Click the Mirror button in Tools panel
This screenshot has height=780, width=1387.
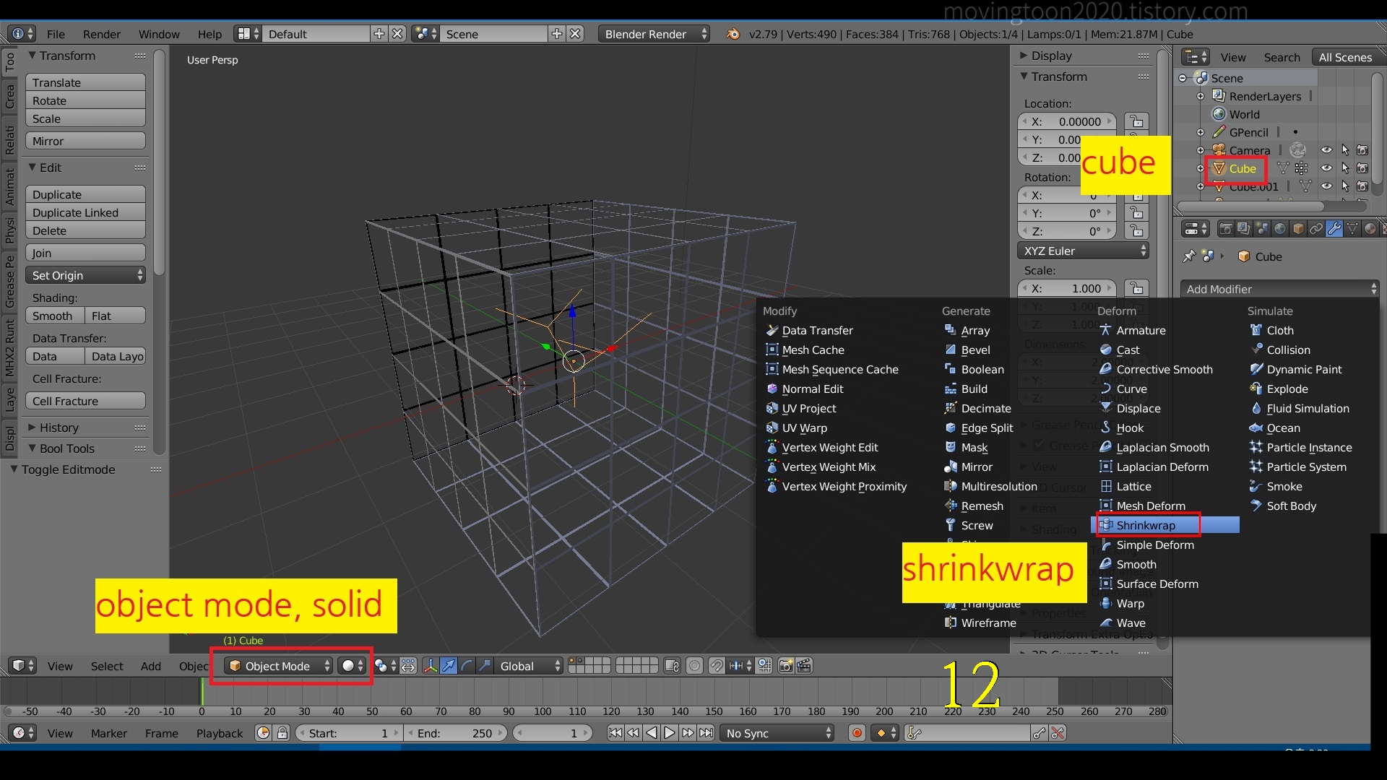point(85,141)
